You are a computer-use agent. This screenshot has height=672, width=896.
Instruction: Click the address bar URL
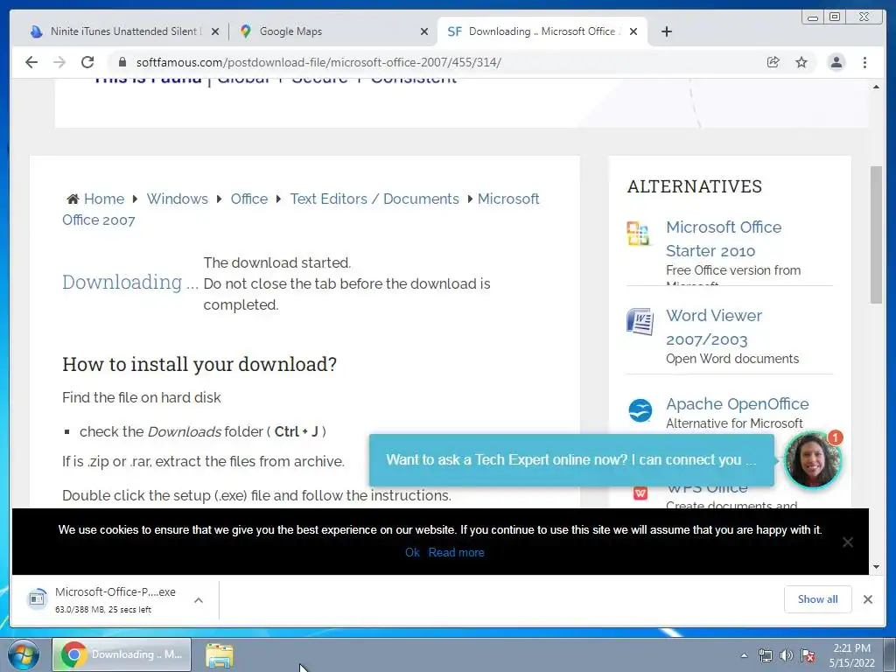coord(318,62)
